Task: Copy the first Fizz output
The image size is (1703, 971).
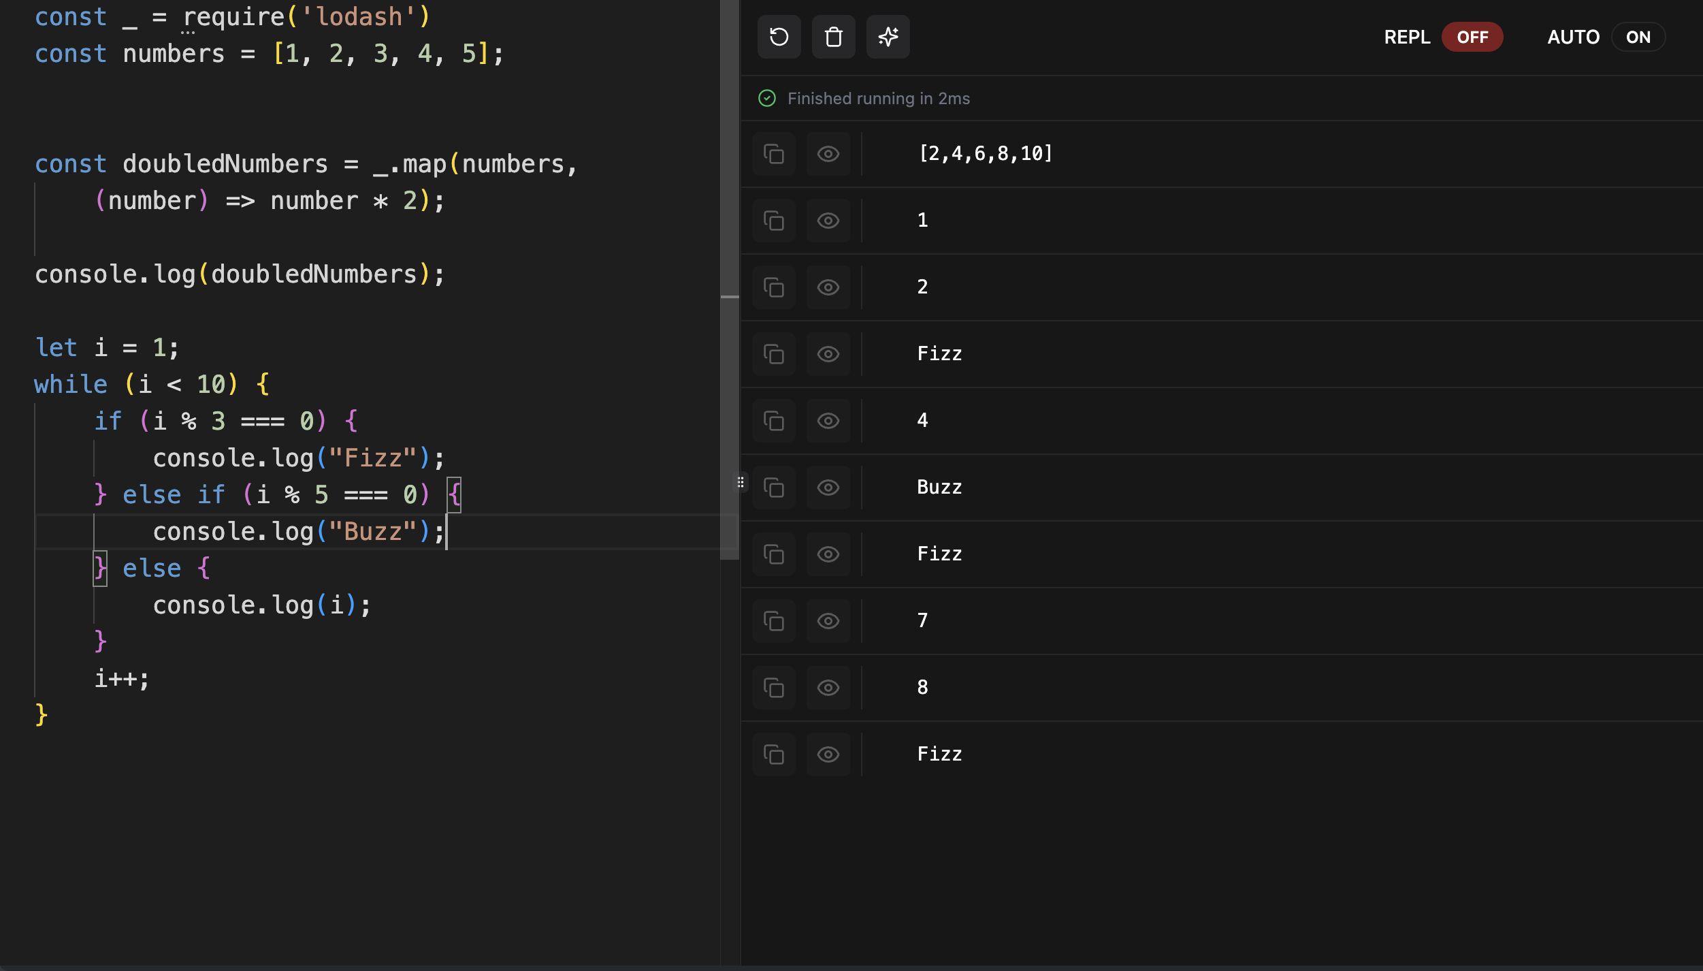Action: tap(774, 354)
